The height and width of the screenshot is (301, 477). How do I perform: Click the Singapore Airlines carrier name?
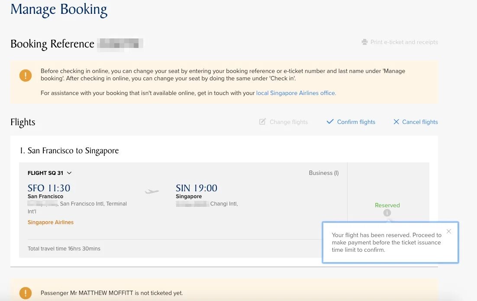point(51,222)
